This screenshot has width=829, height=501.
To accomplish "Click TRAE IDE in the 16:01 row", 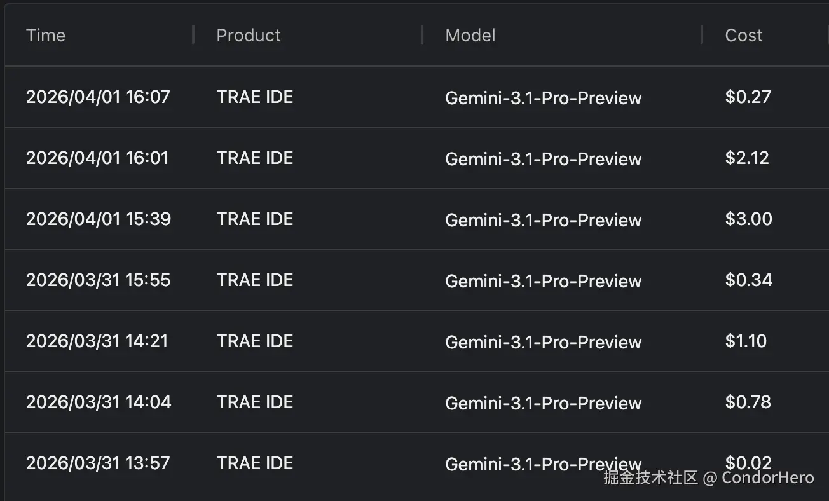I will [254, 158].
